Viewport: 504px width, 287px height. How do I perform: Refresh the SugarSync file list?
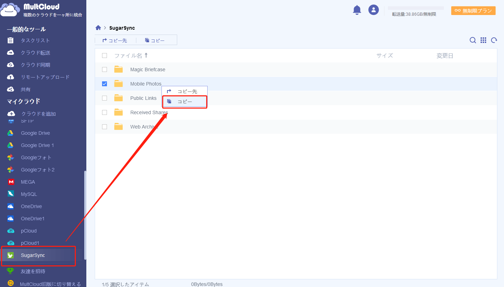click(494, 40)
